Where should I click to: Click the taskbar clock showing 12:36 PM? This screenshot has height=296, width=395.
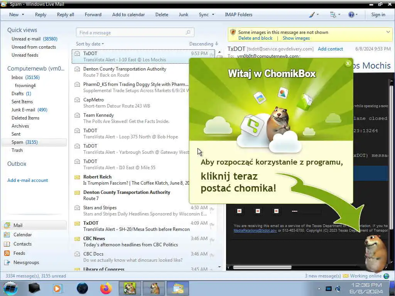tap(366, 288)
